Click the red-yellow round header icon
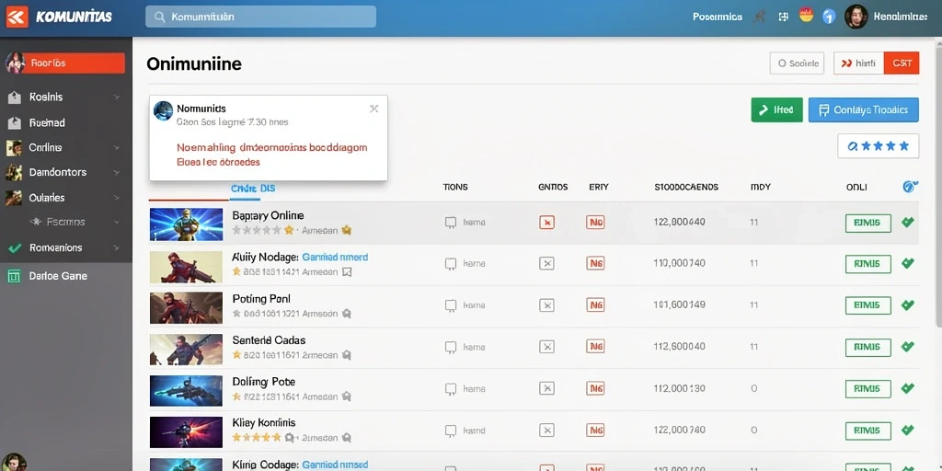The height and width of the screenshot is (471, 942). click(806, 16)
